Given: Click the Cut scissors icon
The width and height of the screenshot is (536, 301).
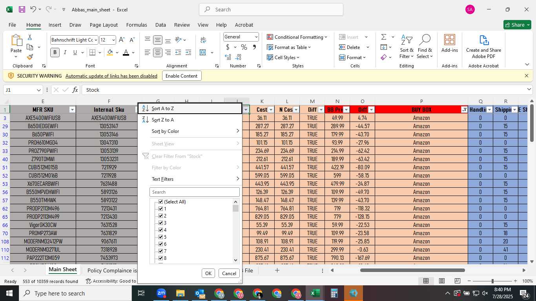Looking at the screenshot, I should [30, 37].
